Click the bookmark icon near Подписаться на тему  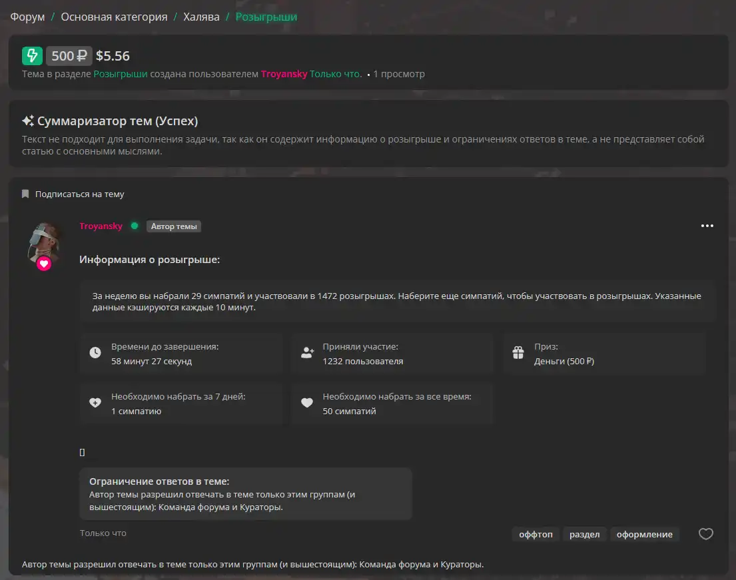coord(25,194)
